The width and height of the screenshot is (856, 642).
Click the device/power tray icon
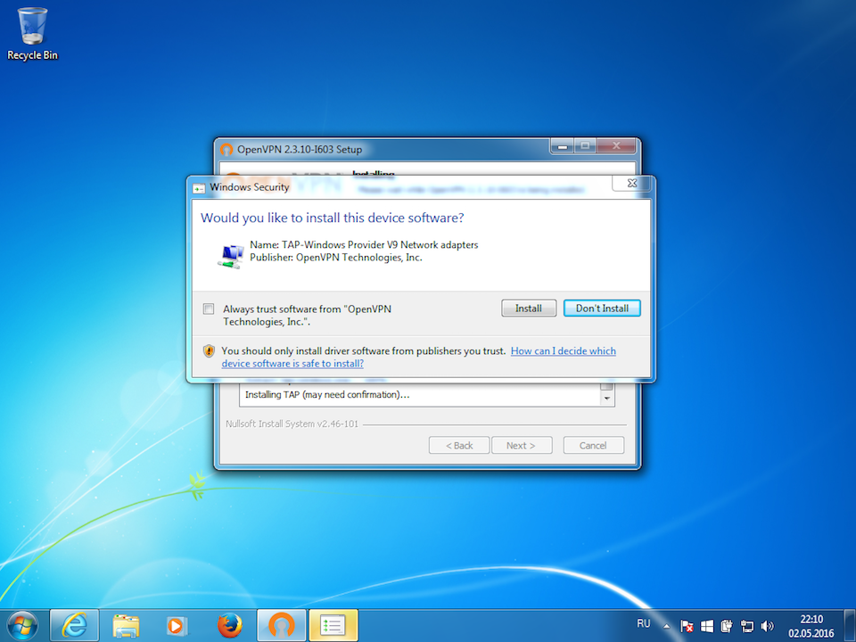(x=727, y=626)
